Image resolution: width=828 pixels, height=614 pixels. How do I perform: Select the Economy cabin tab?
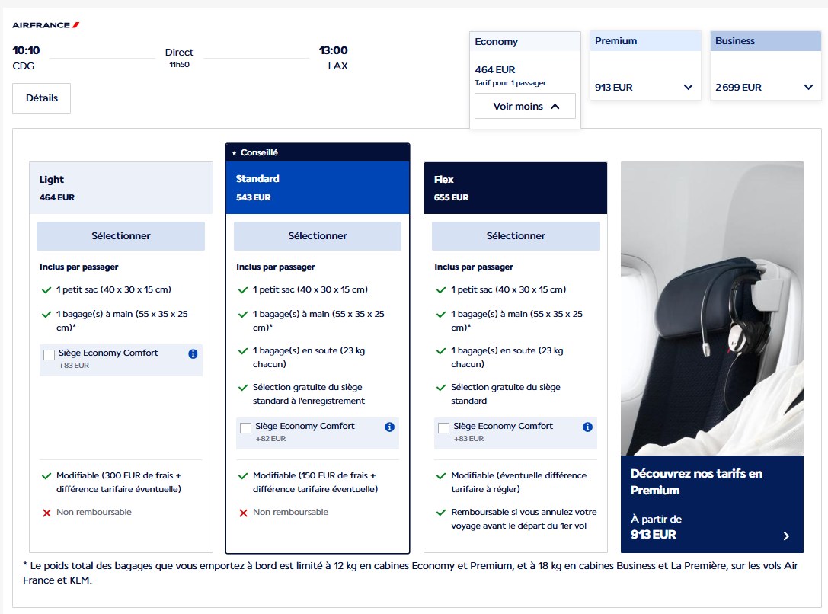(525, 42)
